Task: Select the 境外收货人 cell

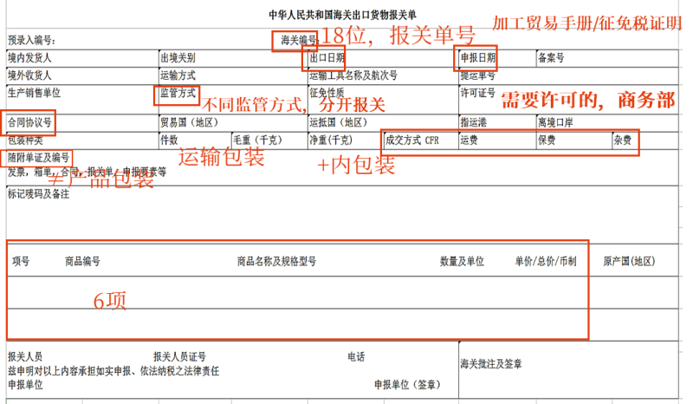Action: [82, 75]
